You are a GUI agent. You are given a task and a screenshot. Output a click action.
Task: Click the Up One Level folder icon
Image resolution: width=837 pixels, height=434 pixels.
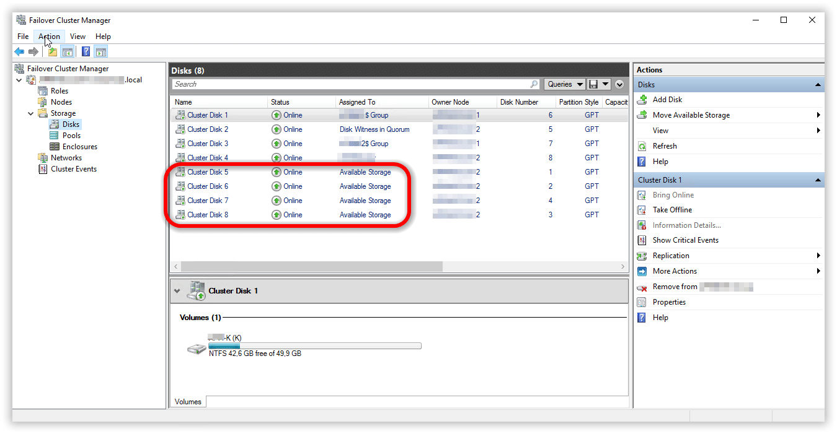coord(53,52)
